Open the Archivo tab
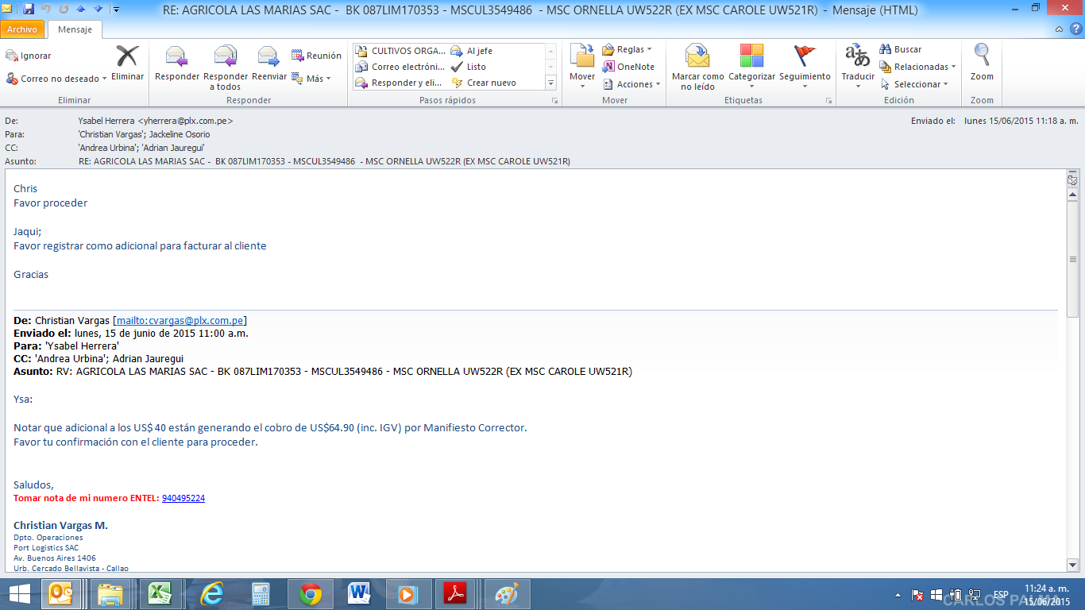This screenshot has height=610, width=1085. tap(22, 29)
